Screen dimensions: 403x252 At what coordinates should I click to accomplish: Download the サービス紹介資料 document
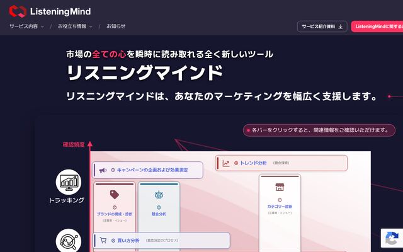322,26
